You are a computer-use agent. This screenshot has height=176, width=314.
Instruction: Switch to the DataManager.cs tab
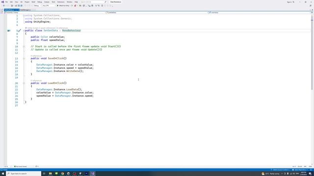(x=26, y=10)
